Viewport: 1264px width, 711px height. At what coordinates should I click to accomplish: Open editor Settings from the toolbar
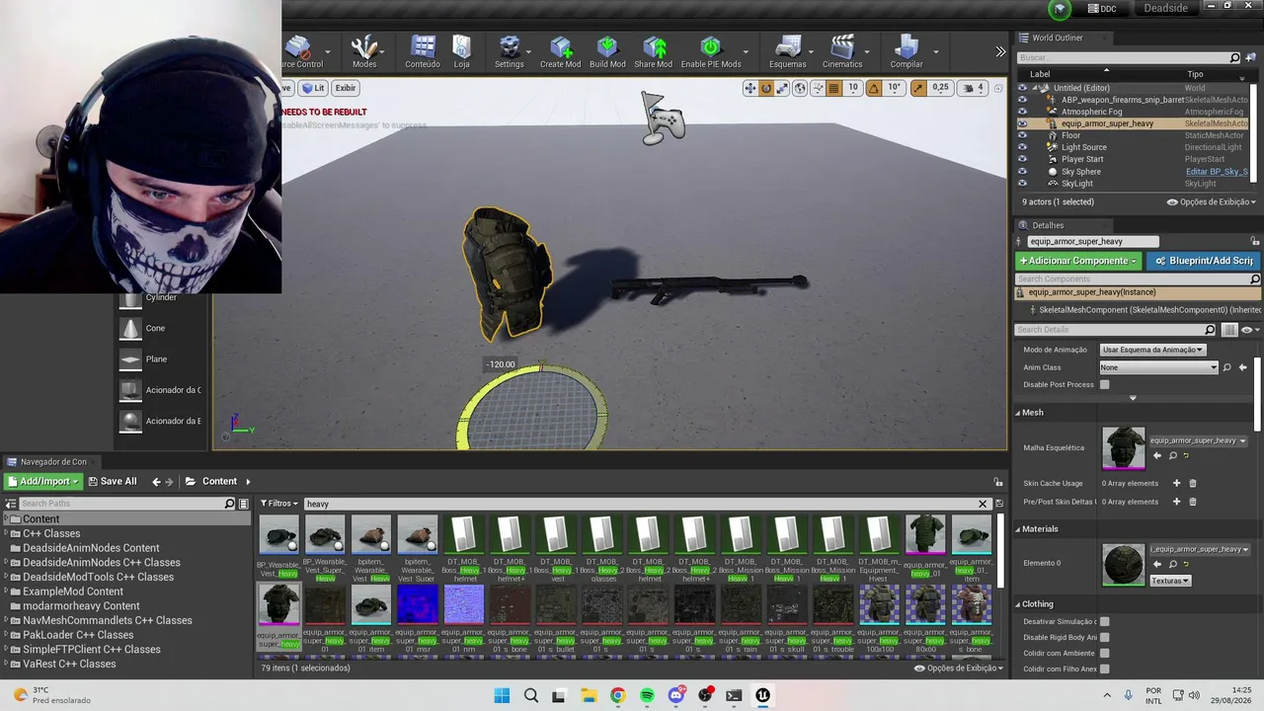pos(510,52)
